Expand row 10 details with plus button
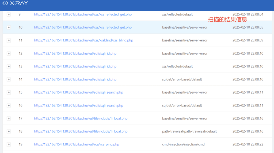 (x=9, y=28)
